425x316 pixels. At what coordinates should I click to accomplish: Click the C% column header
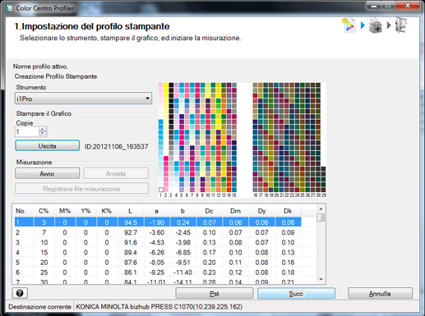click(x=44, y=211)
